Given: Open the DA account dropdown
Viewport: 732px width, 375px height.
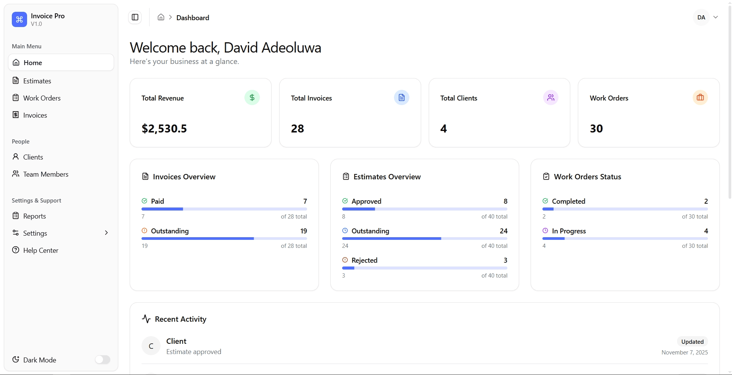Looking at the screenshot, I should [706, 17].
